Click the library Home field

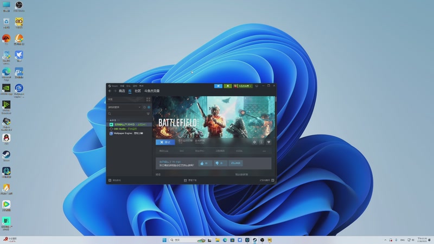click(x=126, y=99)
